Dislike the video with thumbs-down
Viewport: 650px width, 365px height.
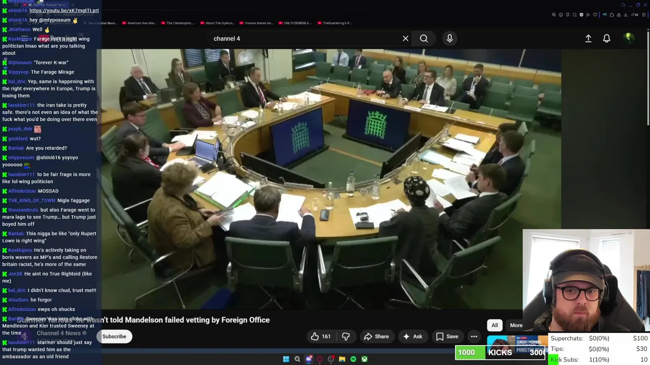pos(346,337)
